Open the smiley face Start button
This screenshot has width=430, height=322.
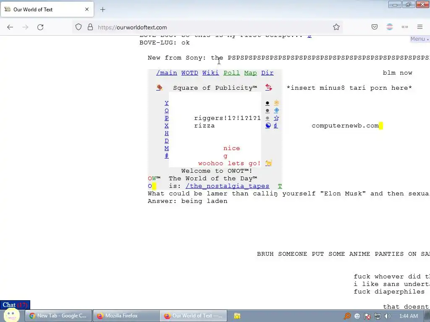point(11,315)
